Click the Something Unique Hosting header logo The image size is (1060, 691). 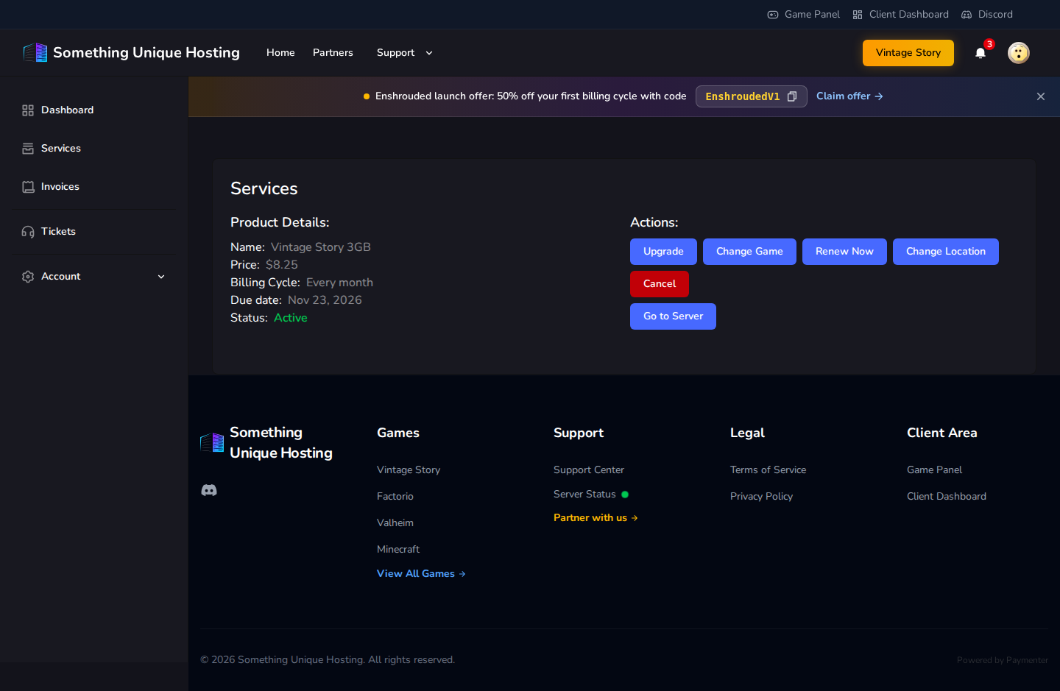(x=132, y=52)
